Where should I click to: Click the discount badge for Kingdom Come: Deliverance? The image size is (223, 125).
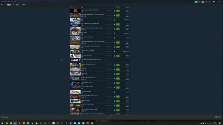pos(118,65)
